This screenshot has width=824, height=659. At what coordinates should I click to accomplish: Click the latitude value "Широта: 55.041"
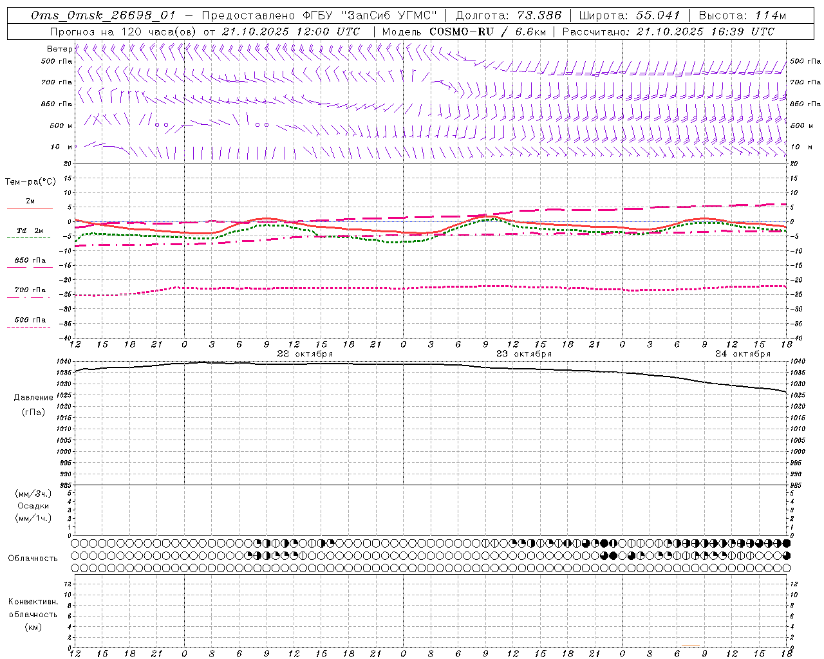point(630,15)
